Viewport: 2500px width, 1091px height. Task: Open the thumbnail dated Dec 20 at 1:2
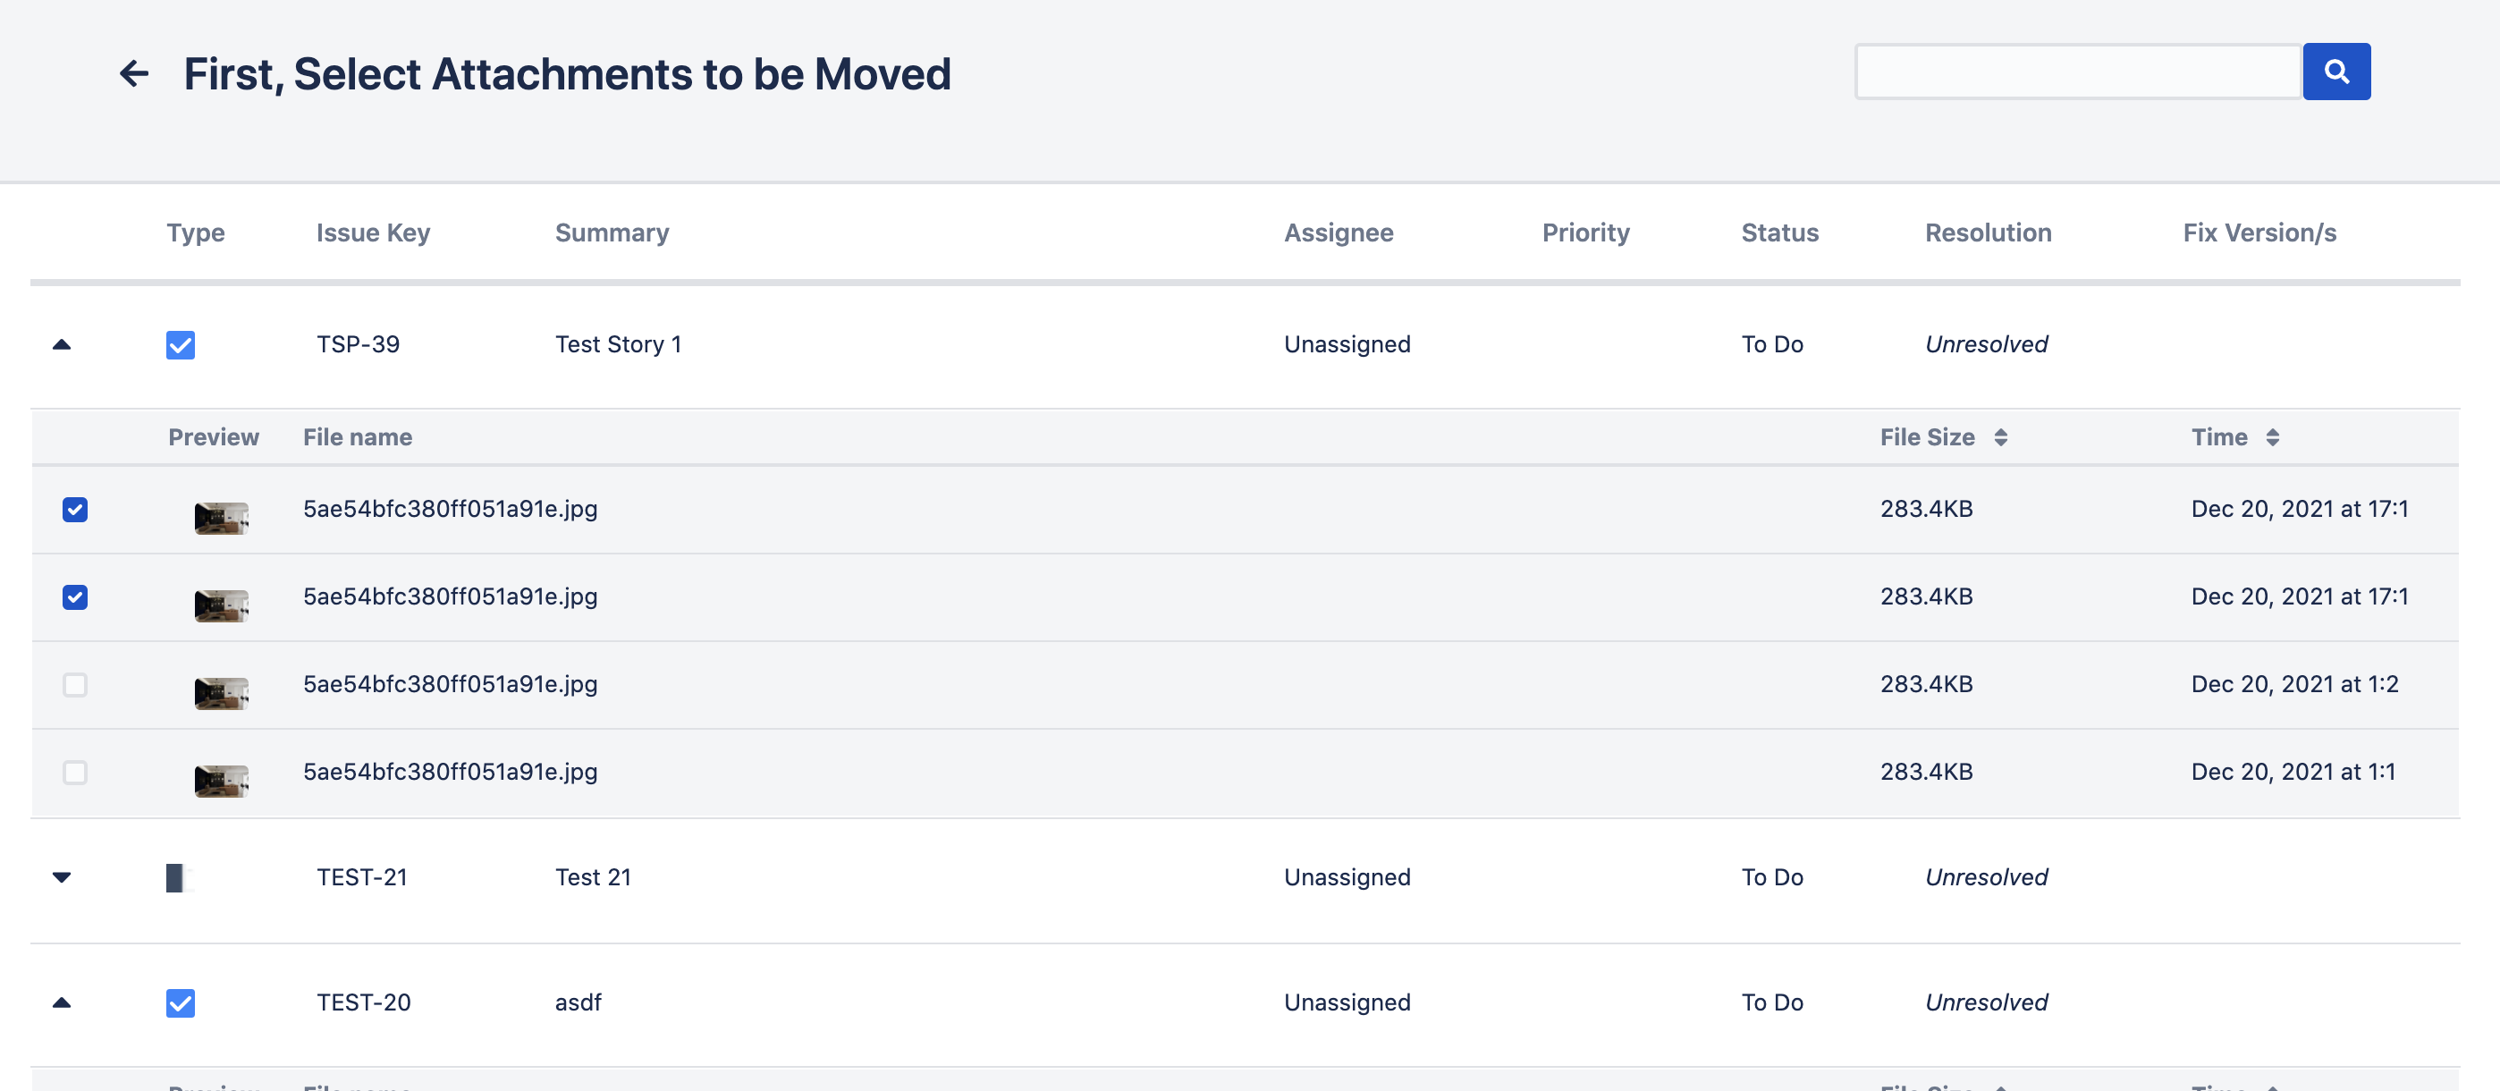pyautogui.click(x=221, y=693)
